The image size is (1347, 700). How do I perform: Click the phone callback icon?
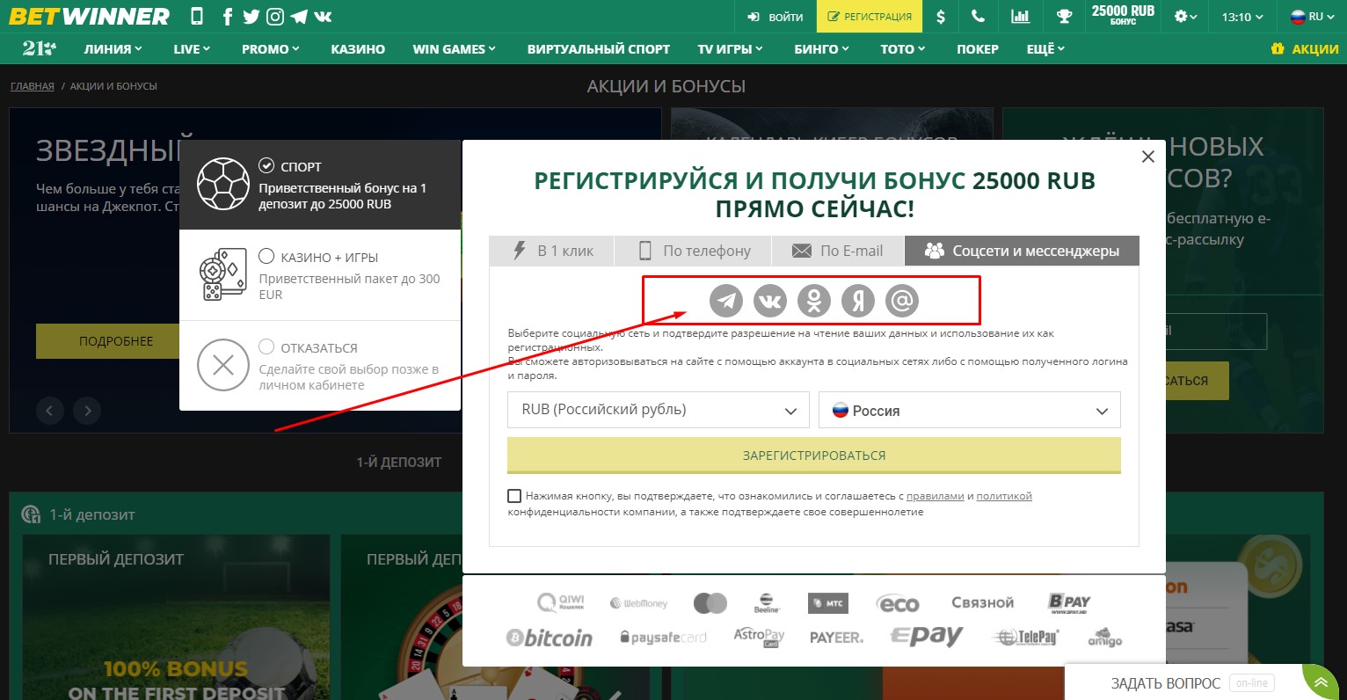pos(978,16)
